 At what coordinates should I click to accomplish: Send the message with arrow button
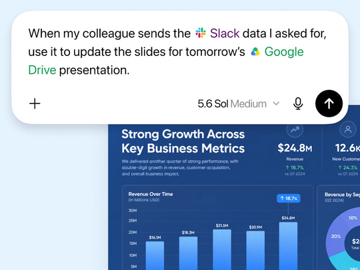coord(329,103)
